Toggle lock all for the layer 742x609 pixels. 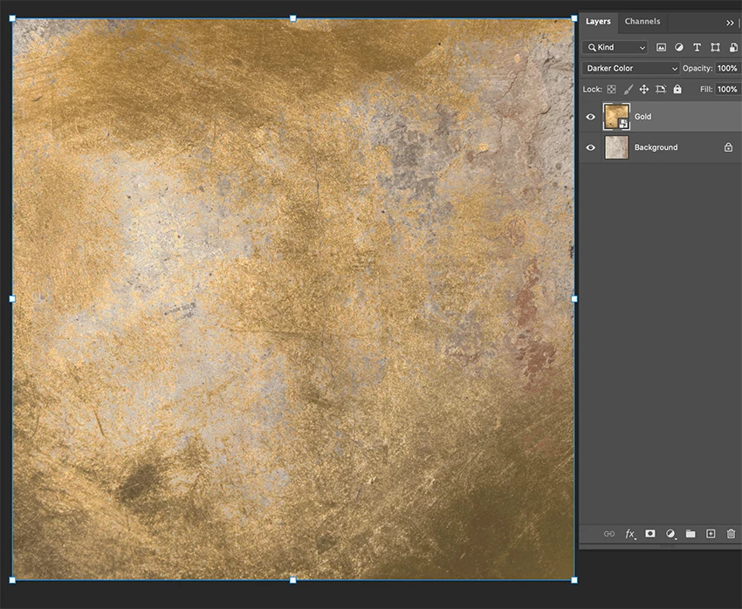click(x=677, y=89)
